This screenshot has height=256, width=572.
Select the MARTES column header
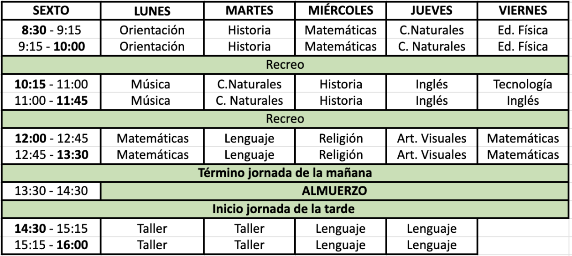[250, 10]
